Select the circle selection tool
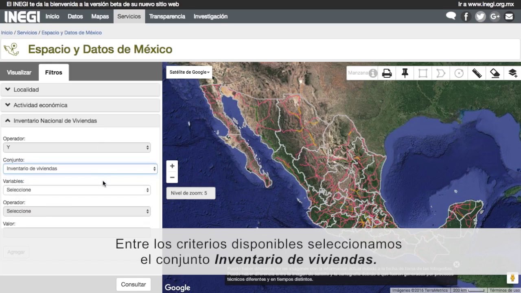Image resolution: width=521 pixels, height=293 pixels. (459, 73)
